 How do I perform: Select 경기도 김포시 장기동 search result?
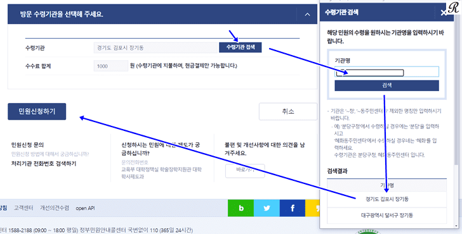click(386, 199)
